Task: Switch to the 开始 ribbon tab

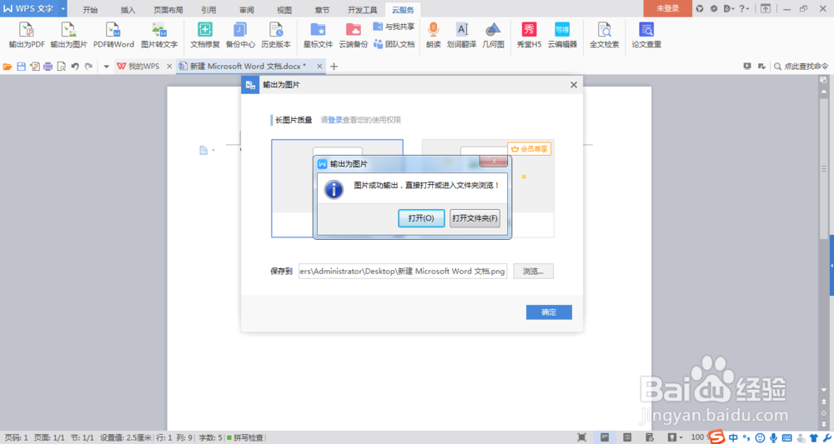Action: pyautogui.click(x=90, y=9)
